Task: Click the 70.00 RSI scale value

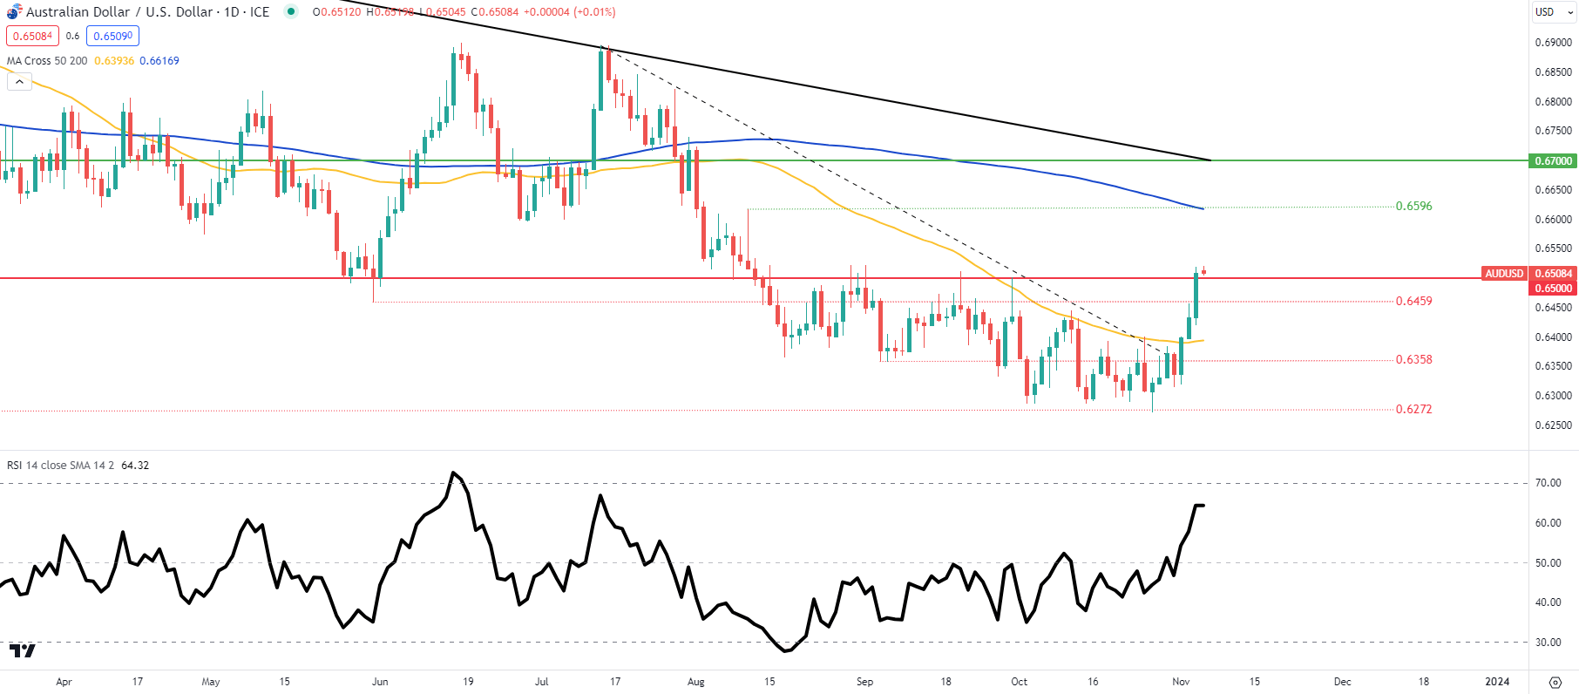Action: click(x=1549, y=483)
